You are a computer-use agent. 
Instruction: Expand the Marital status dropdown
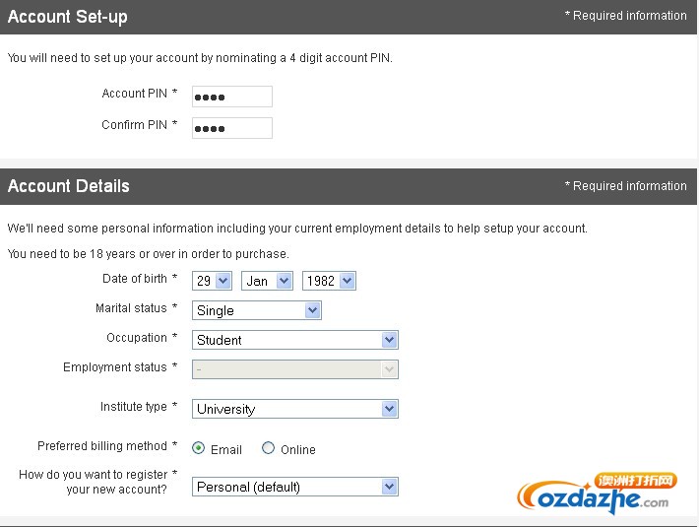(x=257, y=310)
